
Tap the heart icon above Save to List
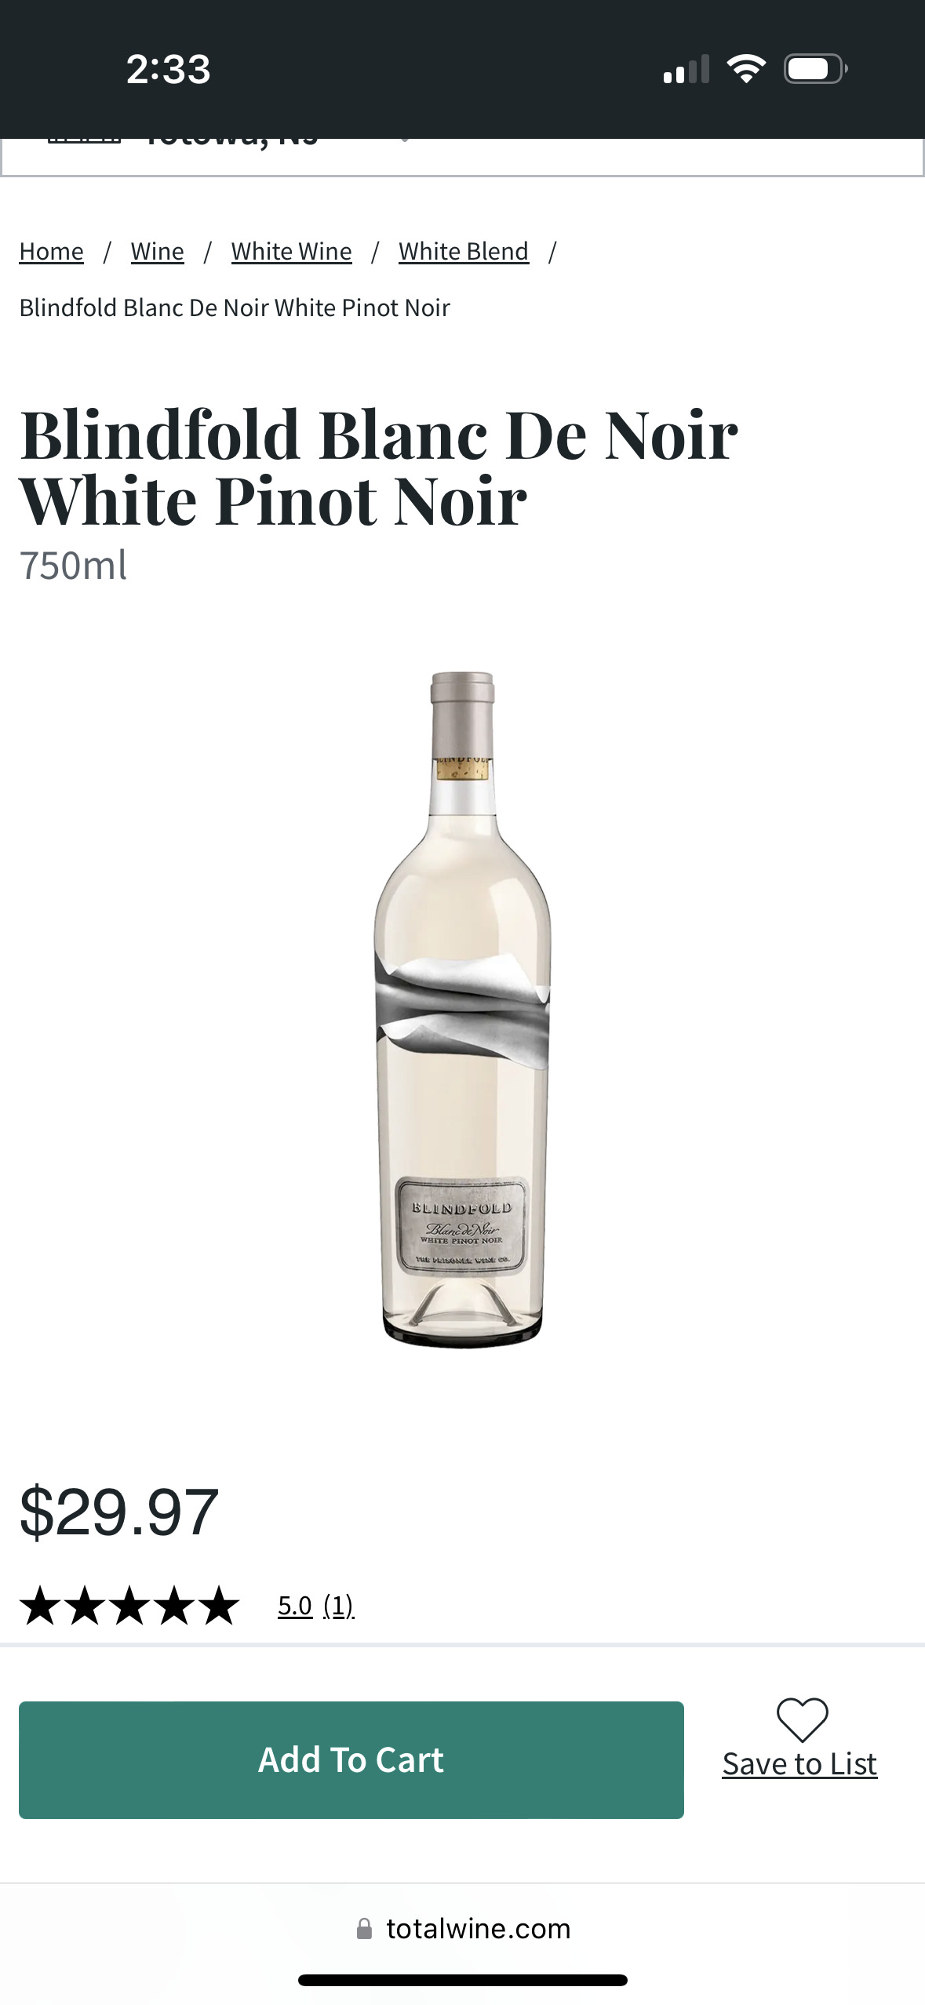(x=802, y=1720)
